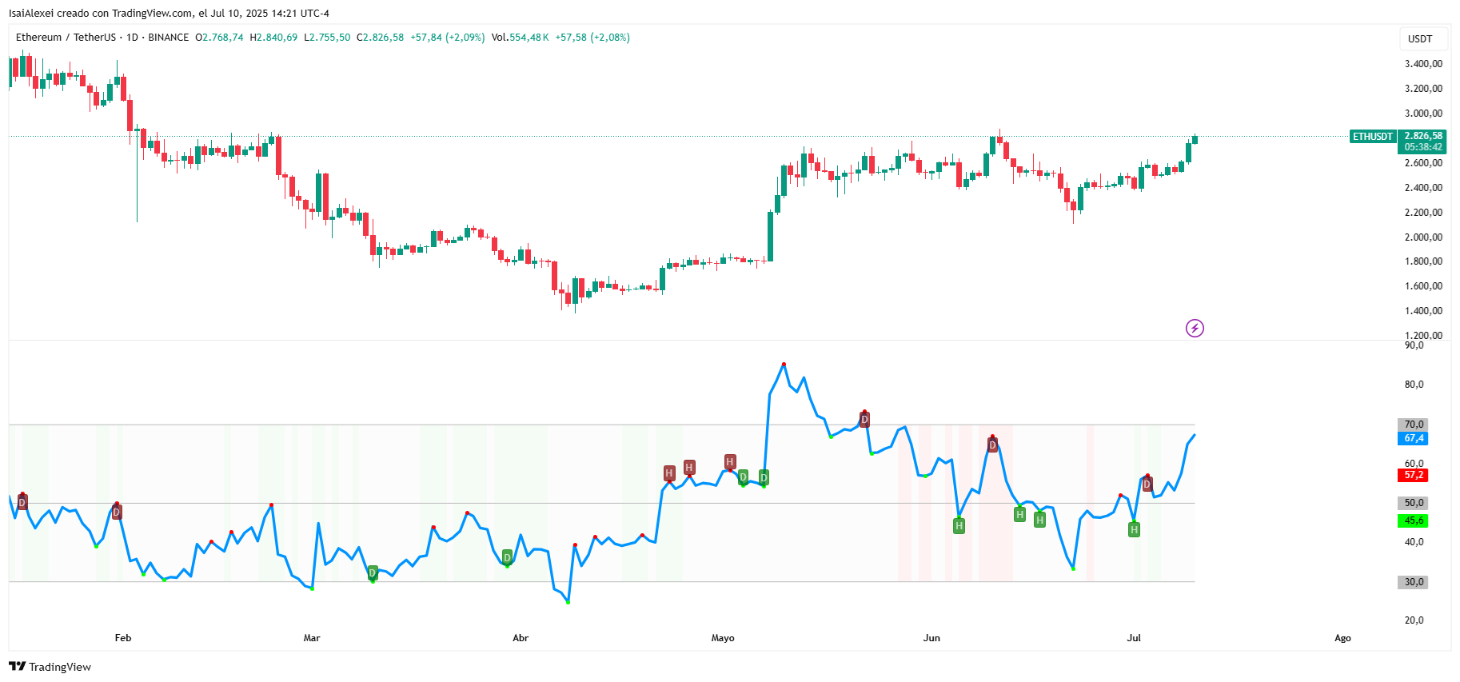The height and width of the screenshot is (682, 1460).
Task: Click the purple lightning bolt icon
Action: (1195, 328)
